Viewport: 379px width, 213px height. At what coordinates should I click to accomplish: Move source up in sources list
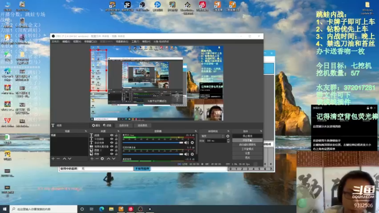point(108,159)
